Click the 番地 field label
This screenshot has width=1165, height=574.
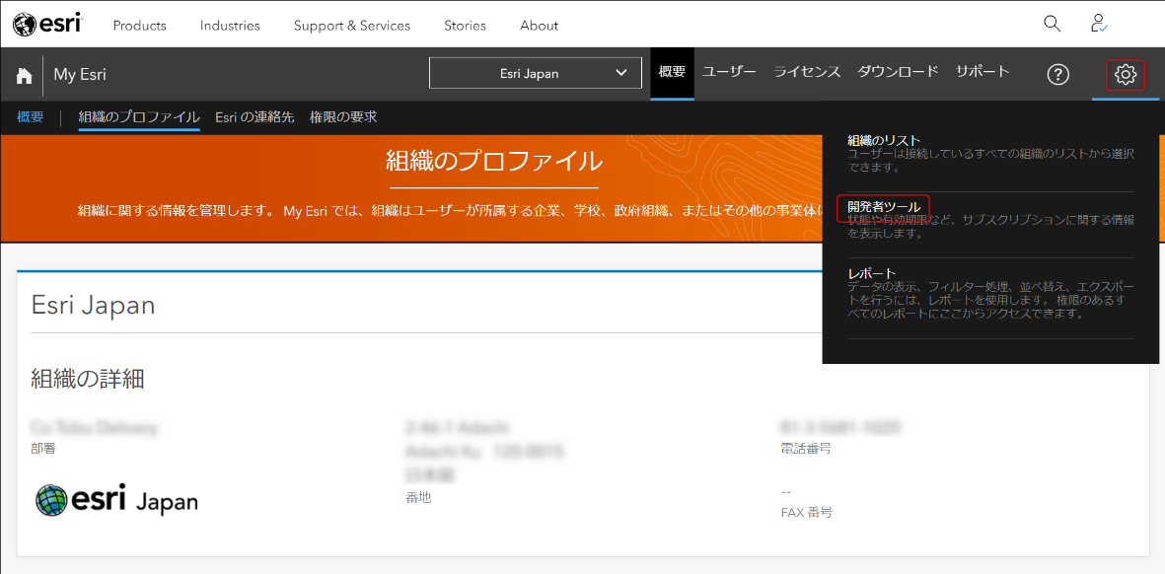click(418, 497)
